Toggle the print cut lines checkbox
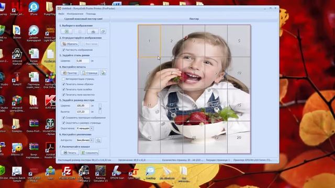 [x=63, y=84]
